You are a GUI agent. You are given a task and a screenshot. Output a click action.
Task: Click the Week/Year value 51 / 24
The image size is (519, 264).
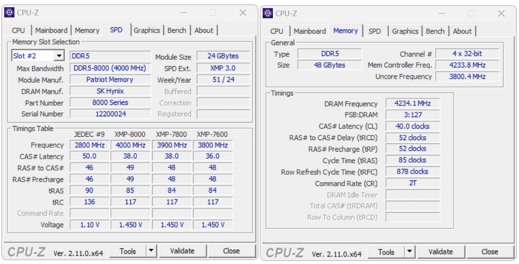click(223, 79)
